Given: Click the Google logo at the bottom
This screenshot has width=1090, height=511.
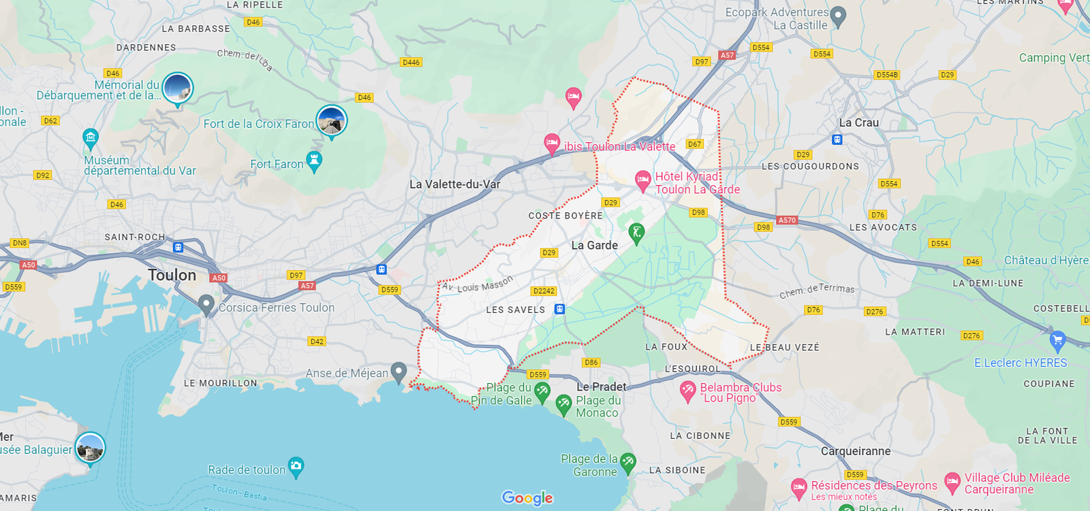Looking at the screenshot, I should point(527,498).
